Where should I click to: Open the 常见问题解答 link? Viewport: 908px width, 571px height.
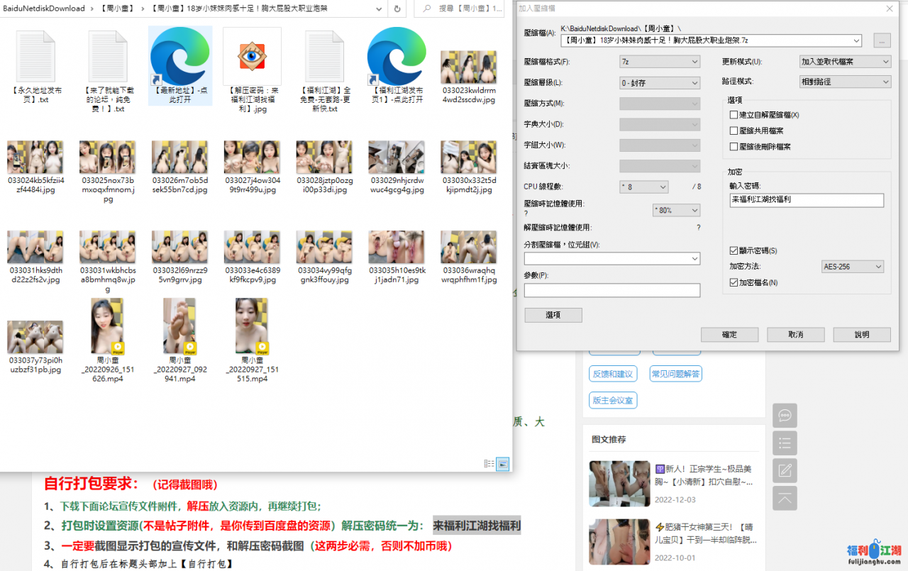click(676, 374)
